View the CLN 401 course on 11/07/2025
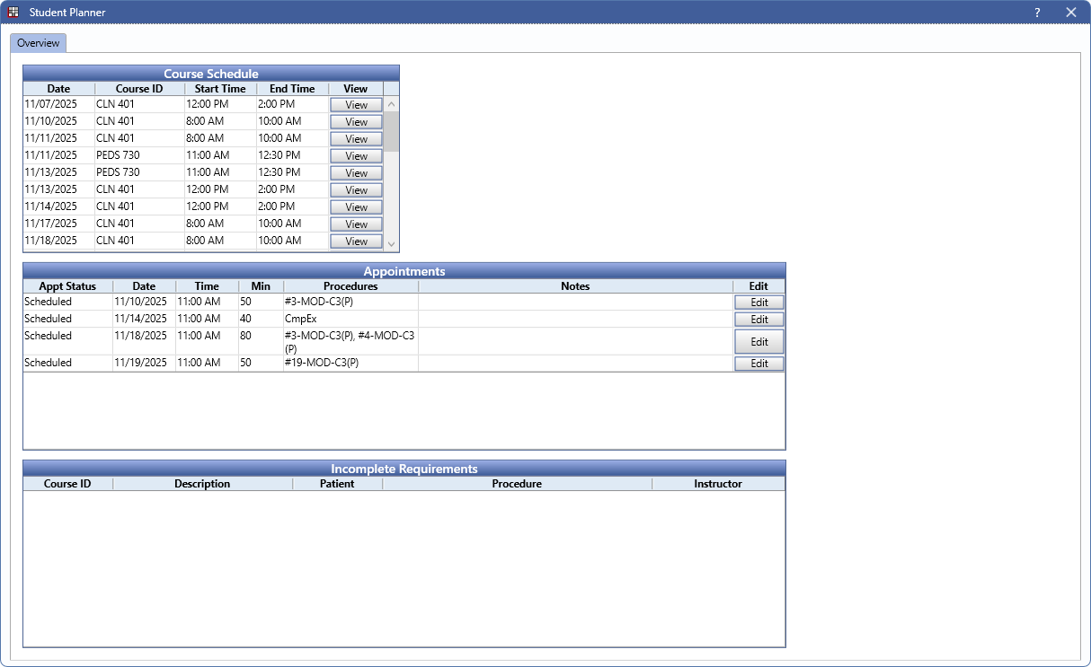 (356, 105)
